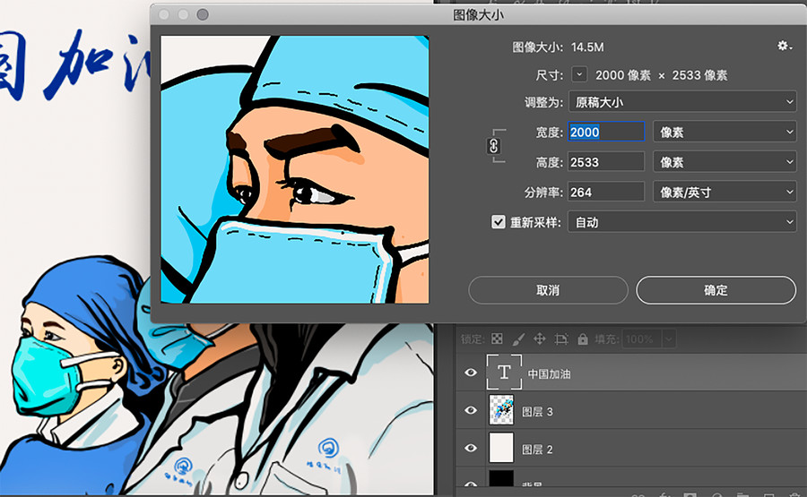Confirm with the 确定 button
The image size is (807, 497).
pos(716,290)
